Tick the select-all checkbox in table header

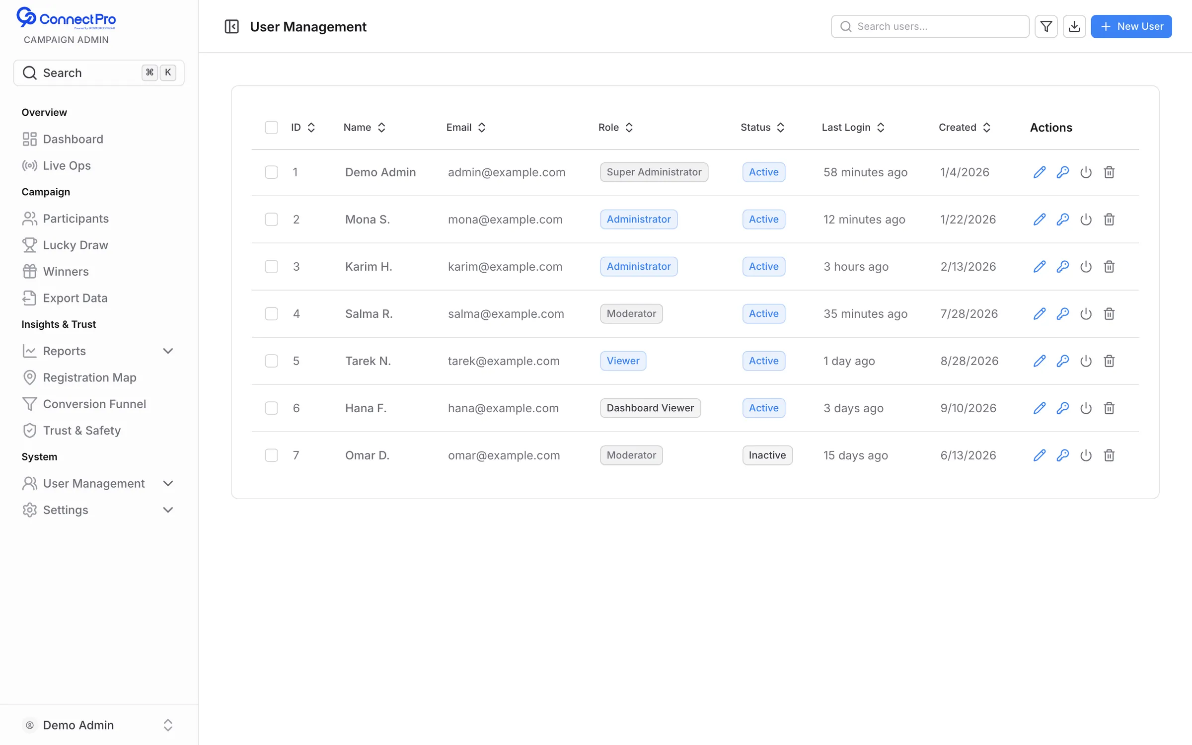pos(272,128)
